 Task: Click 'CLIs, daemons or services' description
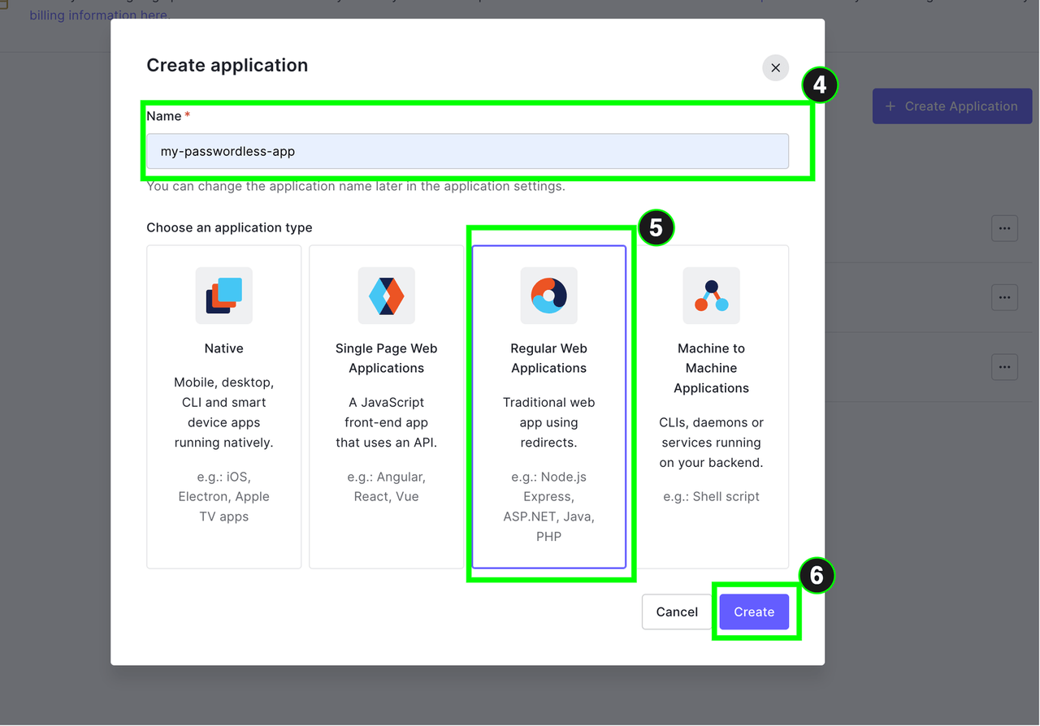coord(712,443)
